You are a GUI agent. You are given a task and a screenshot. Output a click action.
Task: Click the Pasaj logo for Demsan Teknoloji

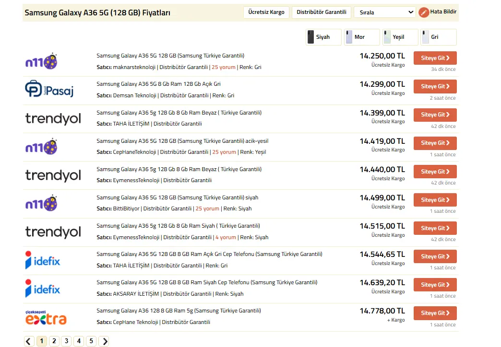point(49,89)
